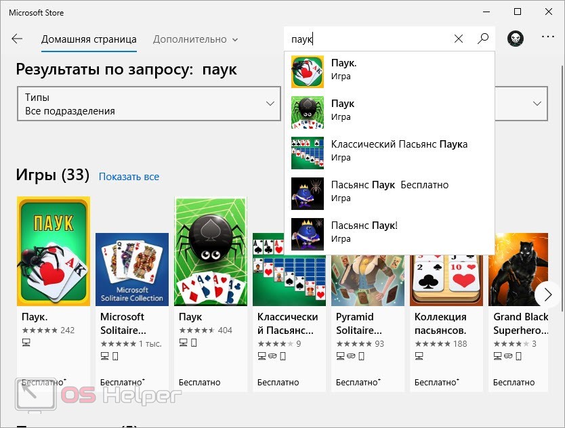Show next games with right arrow
Image resolution: width=565 pixels, height=428 pixels.
[x=547, y=295]
